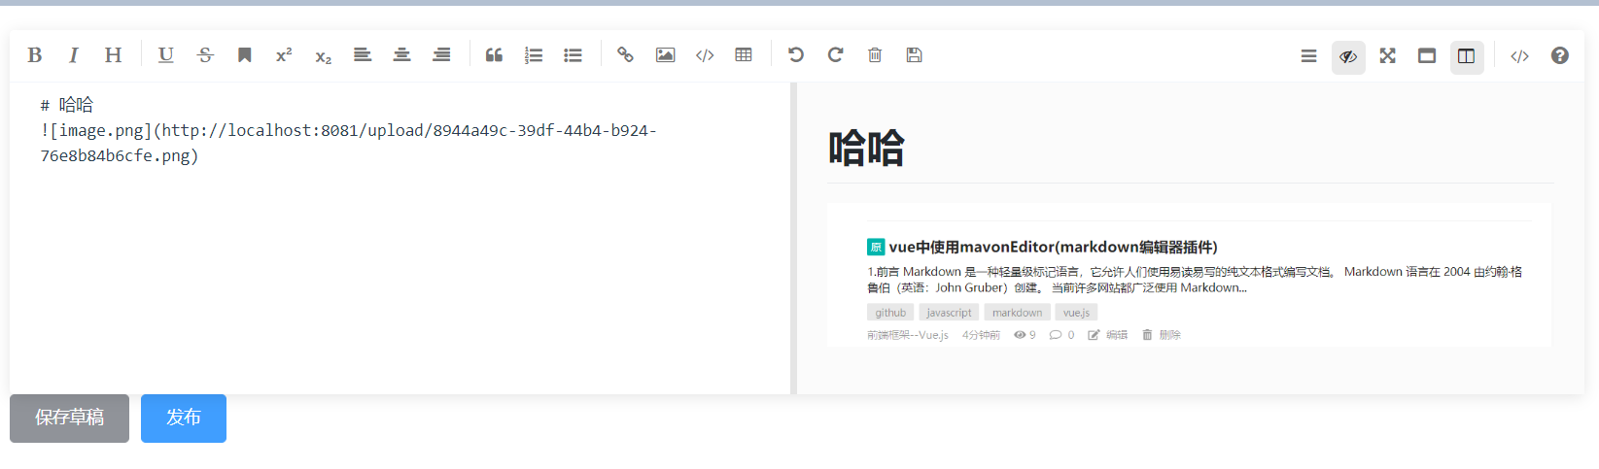
Task: Toggle the preview eye icon
Action: (1348, 56)
